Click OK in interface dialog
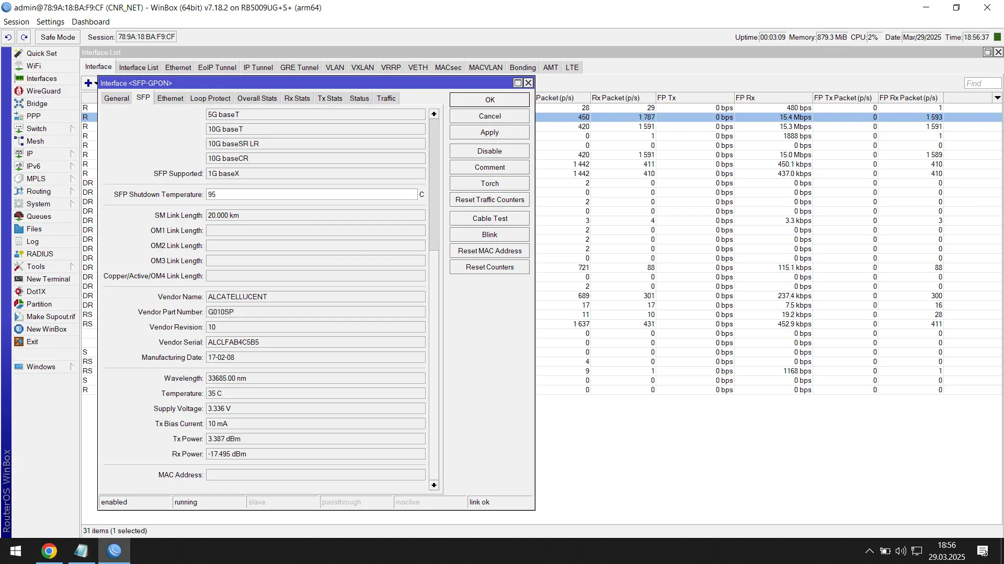This screenshot has height=564, width=1004. (x=489, y=100)
